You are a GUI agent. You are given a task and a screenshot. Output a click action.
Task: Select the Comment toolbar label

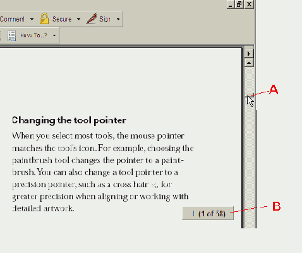pyautogui.click(x=12, y=19)
